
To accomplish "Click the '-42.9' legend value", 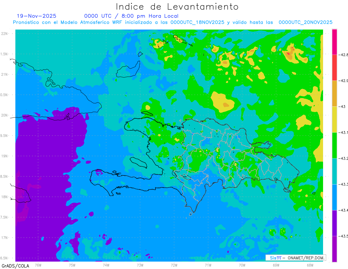I will click(x=343, y=81).
